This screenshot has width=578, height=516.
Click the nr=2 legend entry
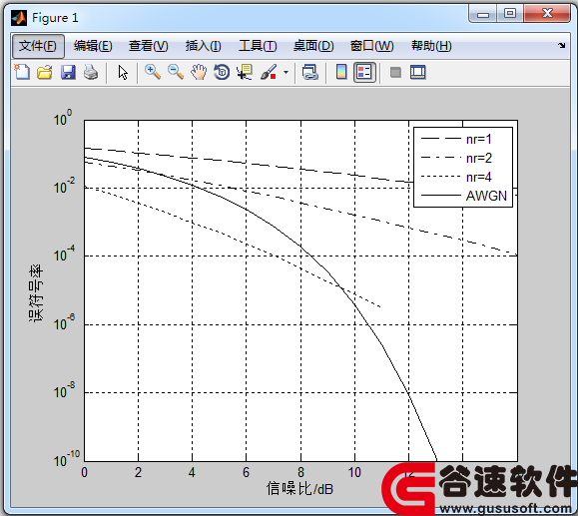[x=456, y=158]
